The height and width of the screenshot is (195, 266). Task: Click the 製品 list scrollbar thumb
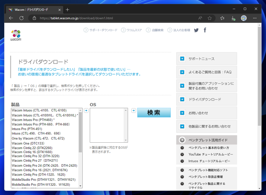tap(80, 132)
